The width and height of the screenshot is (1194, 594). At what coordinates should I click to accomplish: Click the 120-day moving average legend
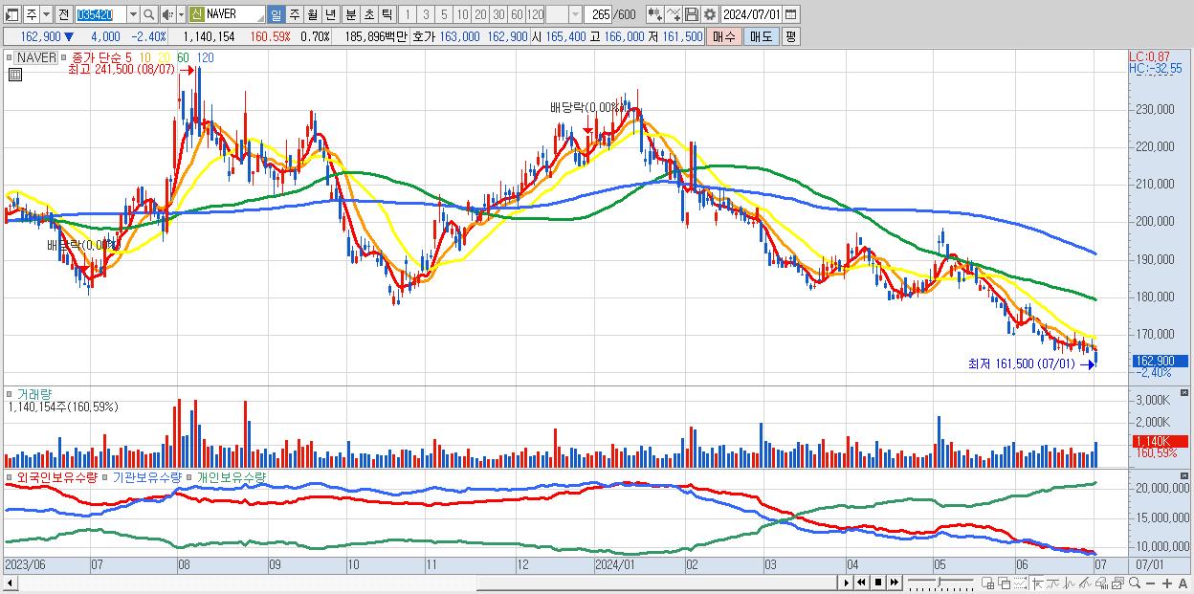pyautogui.click(x=205, y=57)
